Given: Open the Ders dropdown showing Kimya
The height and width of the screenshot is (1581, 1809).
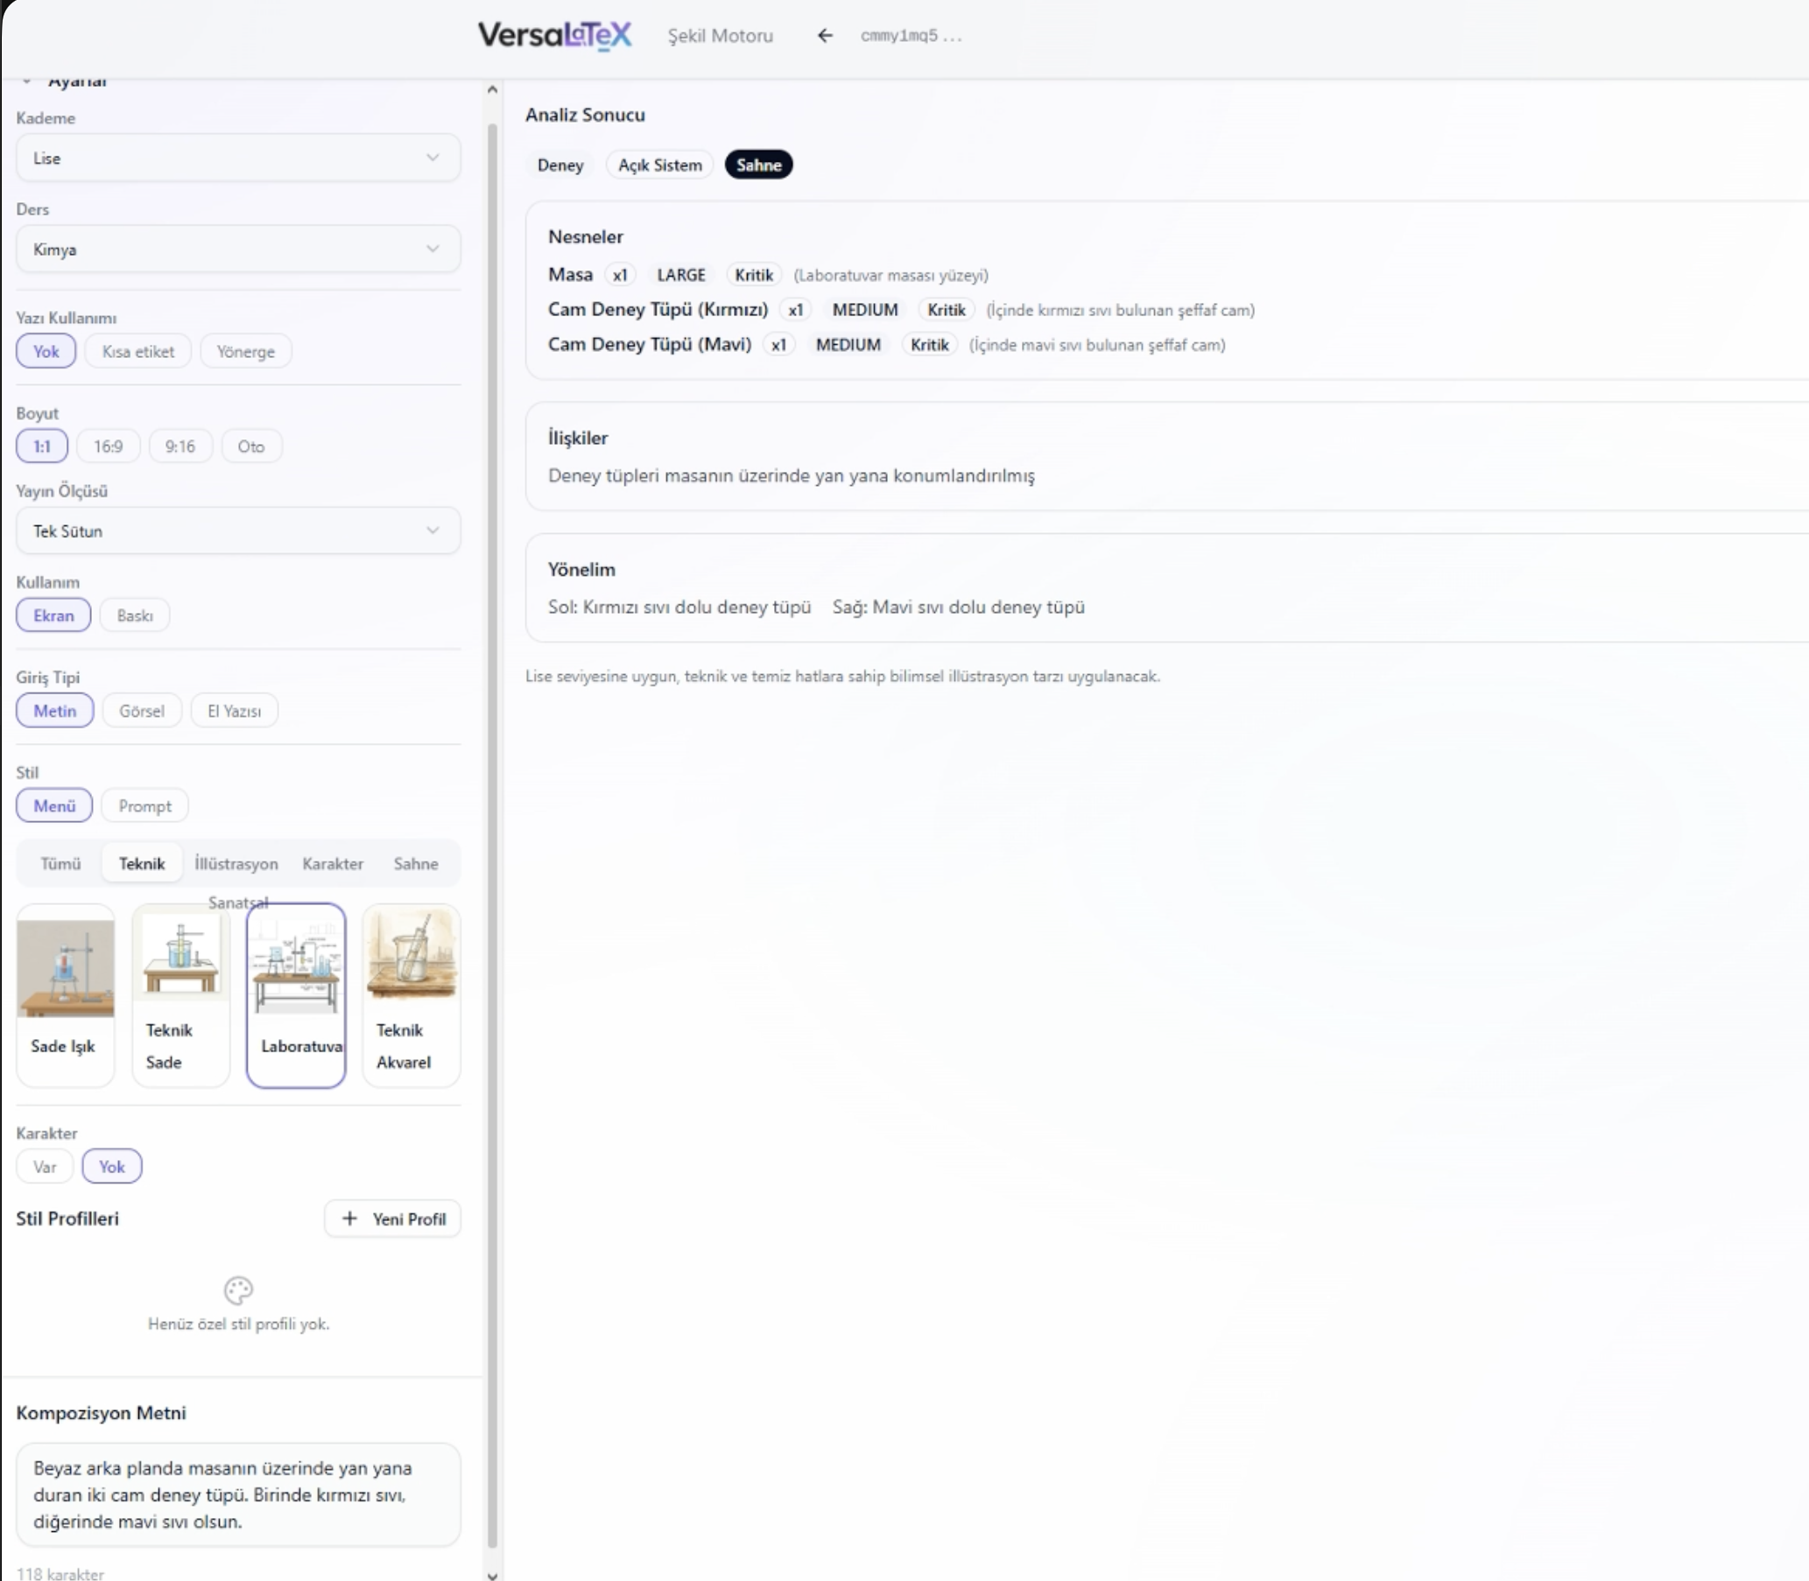Looking at the screenshot, I should (x=237, y=249).
